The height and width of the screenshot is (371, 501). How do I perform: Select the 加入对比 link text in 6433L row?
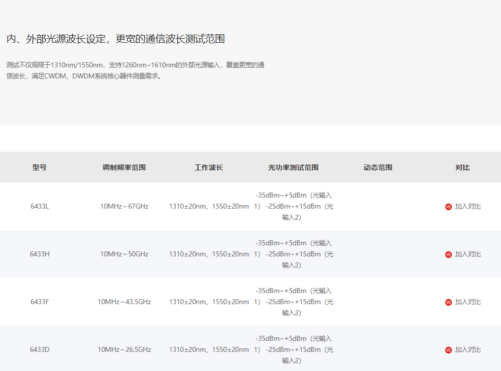point(468,207)
